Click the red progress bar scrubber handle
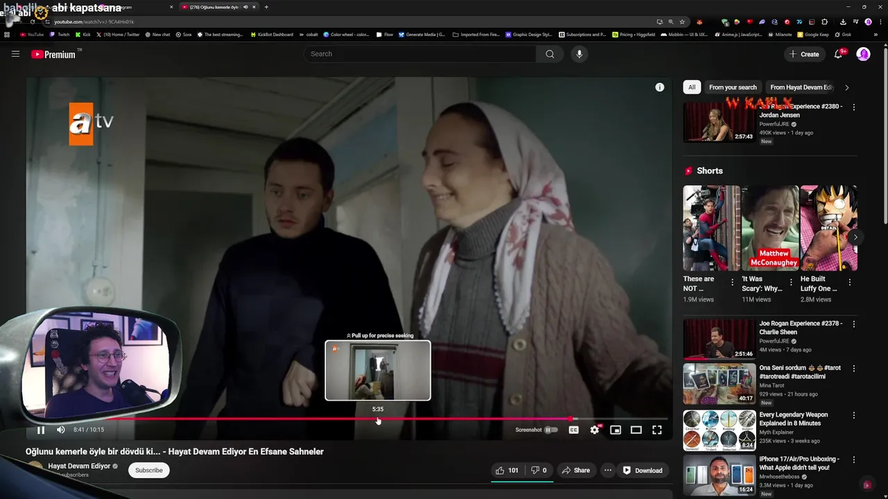888x499 pixels. pyautogui.click(x=571, y=419)
